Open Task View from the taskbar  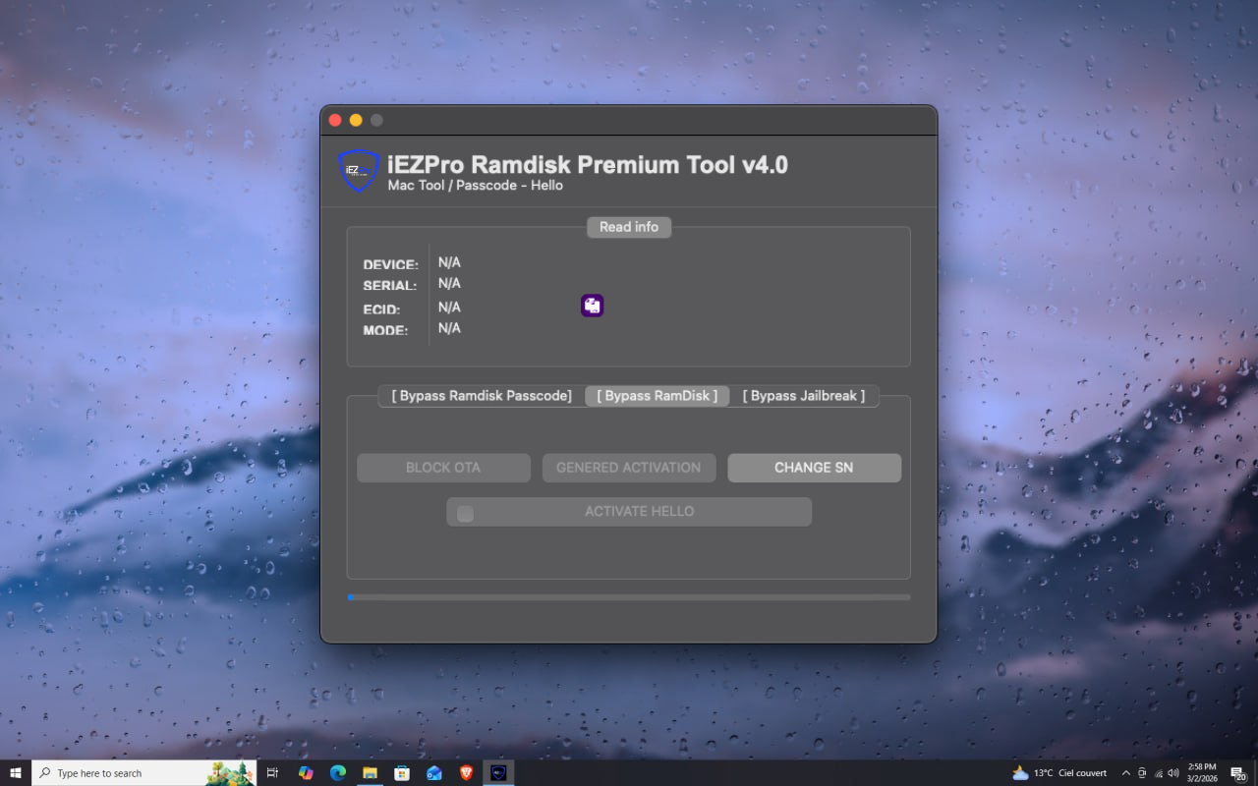tap(272, 772)
